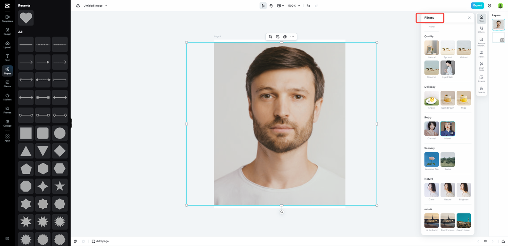Activate the Select pointer tool
This screenshot has height=246, width=508.
[263, 6]
